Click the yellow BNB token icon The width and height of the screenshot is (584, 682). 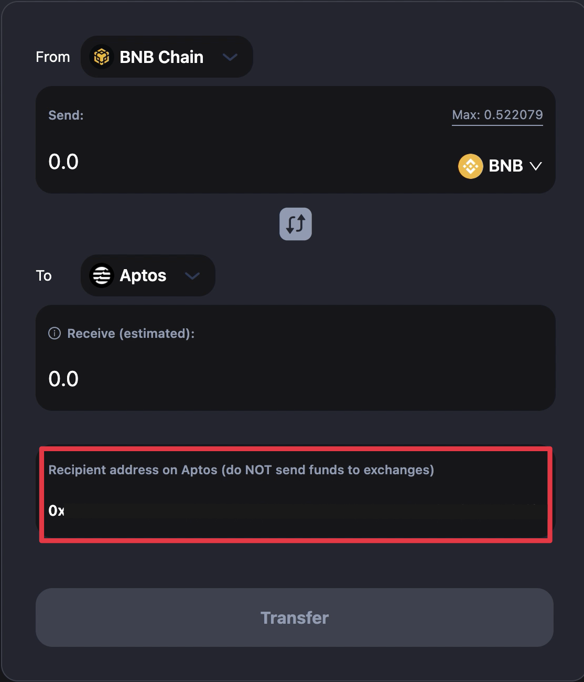pyautogui.click(x=470, y=166)
